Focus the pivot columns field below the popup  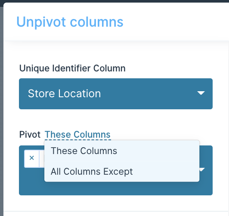[116, 189]
